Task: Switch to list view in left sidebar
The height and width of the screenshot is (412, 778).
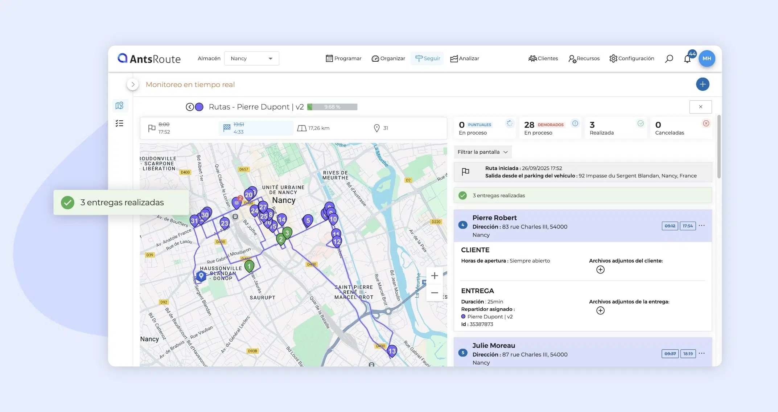Action: click(119, 123)
